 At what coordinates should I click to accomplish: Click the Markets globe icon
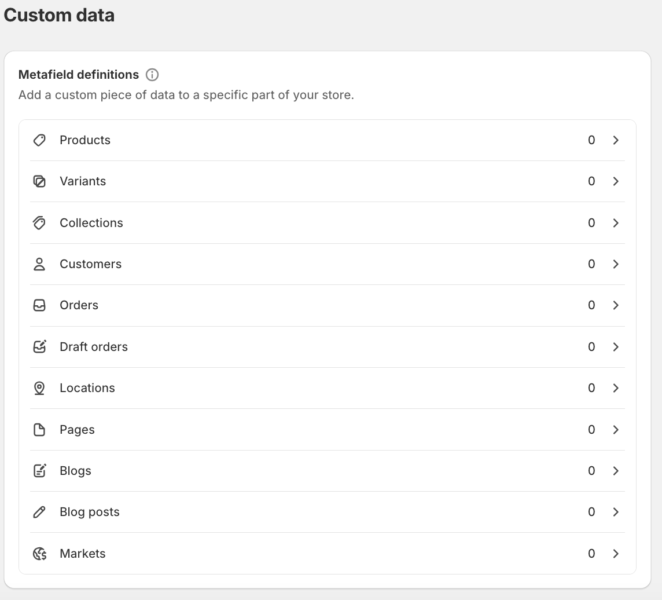pyautogui.click(x=39, y=554)
